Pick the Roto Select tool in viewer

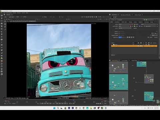[x=5, y=24]
